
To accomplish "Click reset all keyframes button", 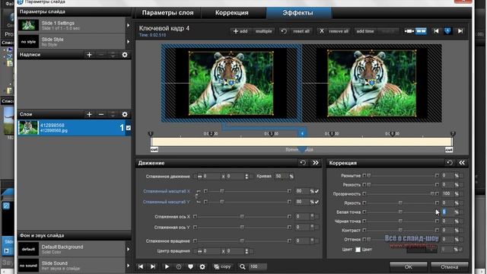I will pos(296,31).
